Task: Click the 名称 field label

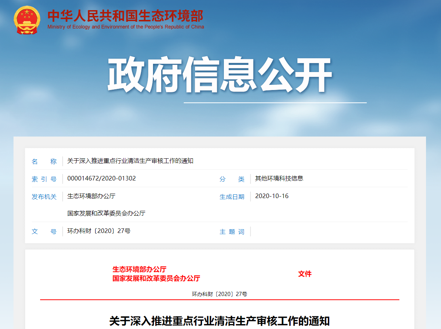Action: tap(44, 161)
